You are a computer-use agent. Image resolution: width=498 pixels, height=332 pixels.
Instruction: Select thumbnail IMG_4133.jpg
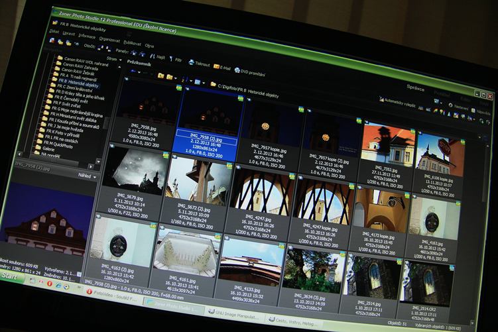pyautogui.click(x=249, y=269)
